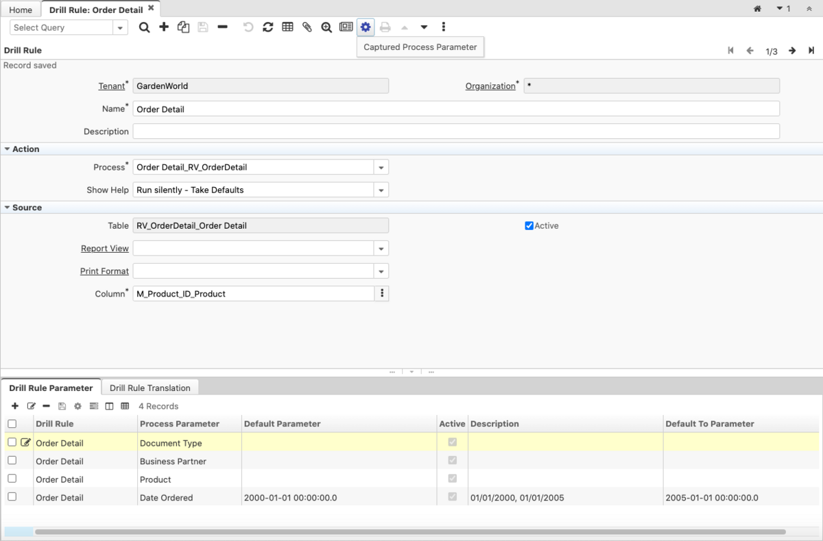Switch to Drill Rule Translation tab

coord(150,388)
